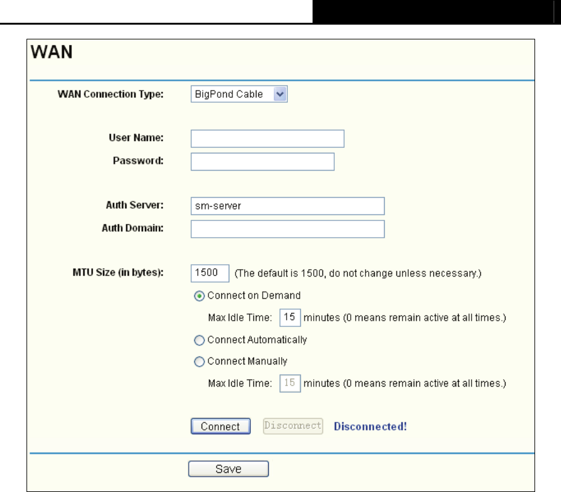Select the Connect on Demand radio button
Screen dimensions: 561x492
[x=199, y=296]
